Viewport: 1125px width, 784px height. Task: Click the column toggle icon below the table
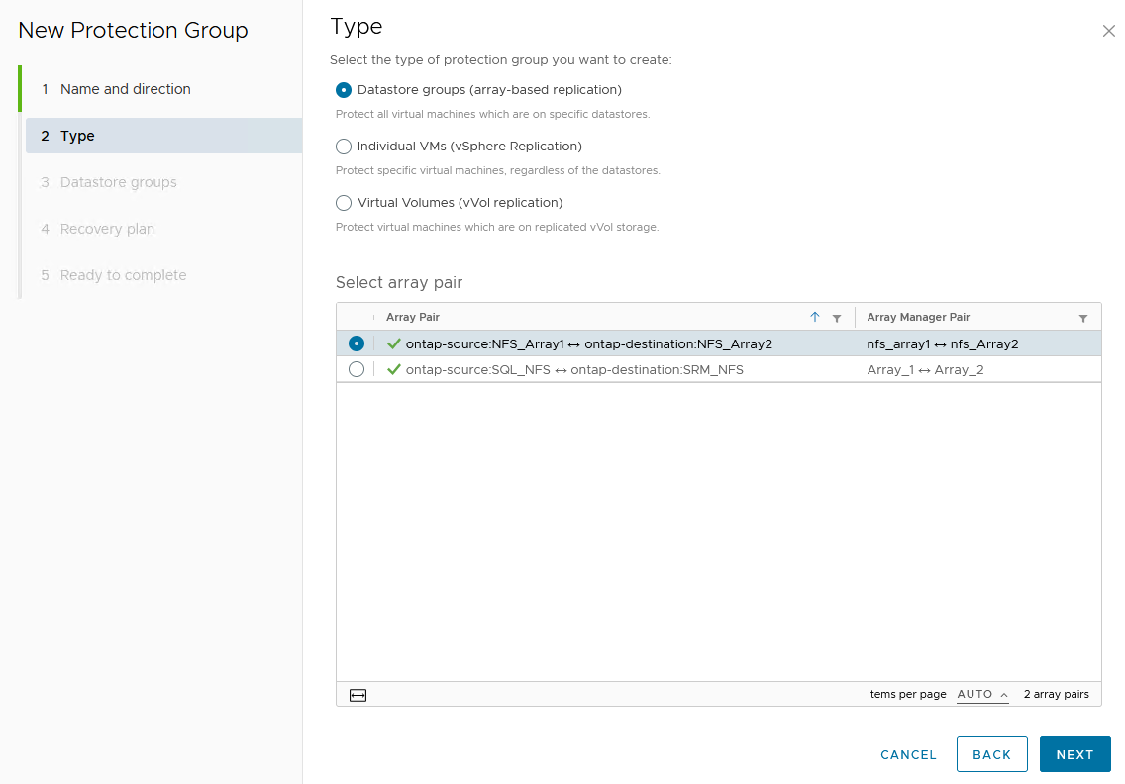coord(358,695)
